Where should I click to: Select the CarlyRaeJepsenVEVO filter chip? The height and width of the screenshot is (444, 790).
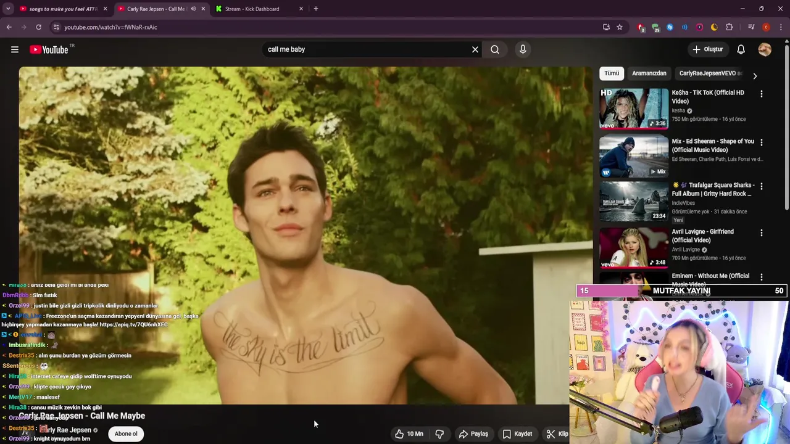pyautogui.click(x=710, y=73)
